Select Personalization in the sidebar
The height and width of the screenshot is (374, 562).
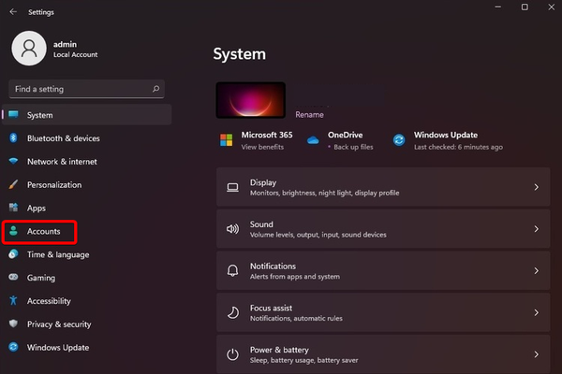pos(54,185)
